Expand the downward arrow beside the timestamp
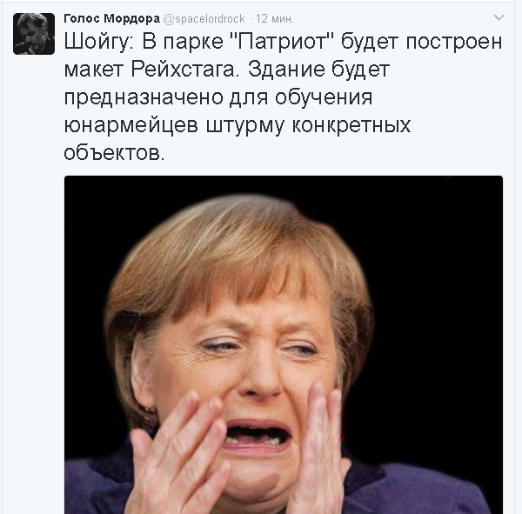The image size is (522, 514). 499,17
